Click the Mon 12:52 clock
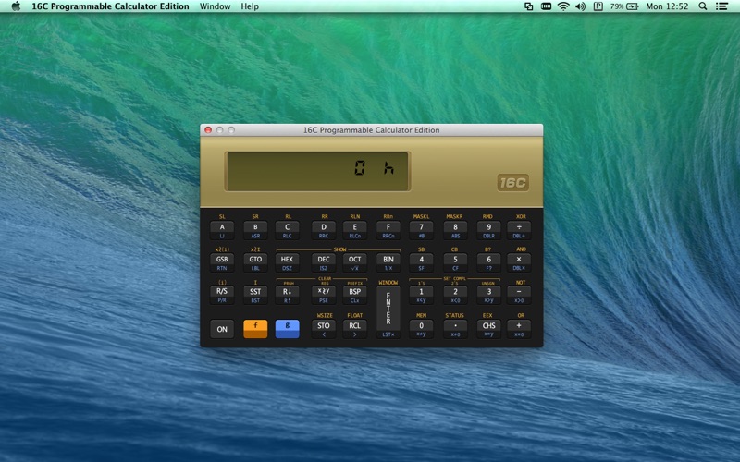 pyautogui.click(x=667, y=6)
